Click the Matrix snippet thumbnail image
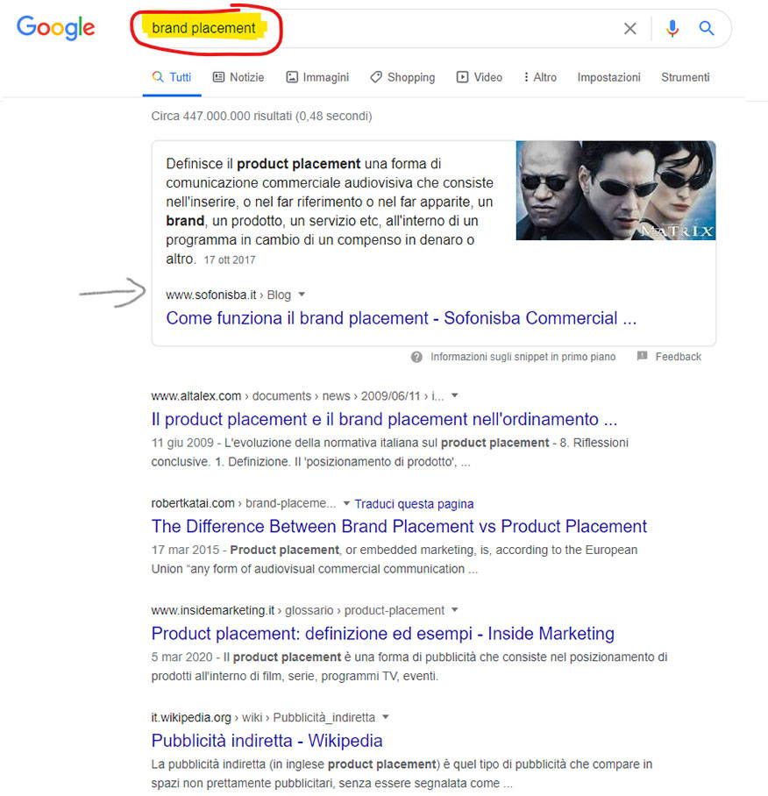768x796 pixels. coord(615,190)
